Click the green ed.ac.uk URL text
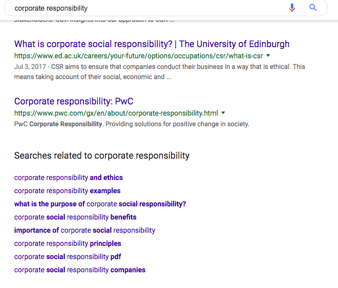 click(138, 56)
